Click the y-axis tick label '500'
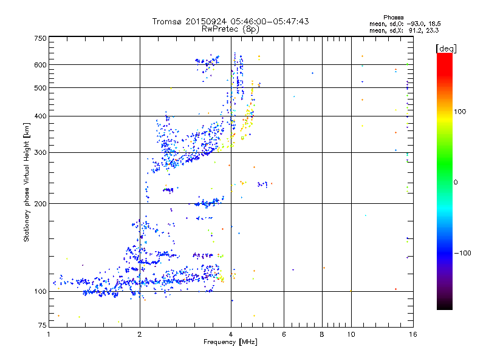 tap(40, 88)
